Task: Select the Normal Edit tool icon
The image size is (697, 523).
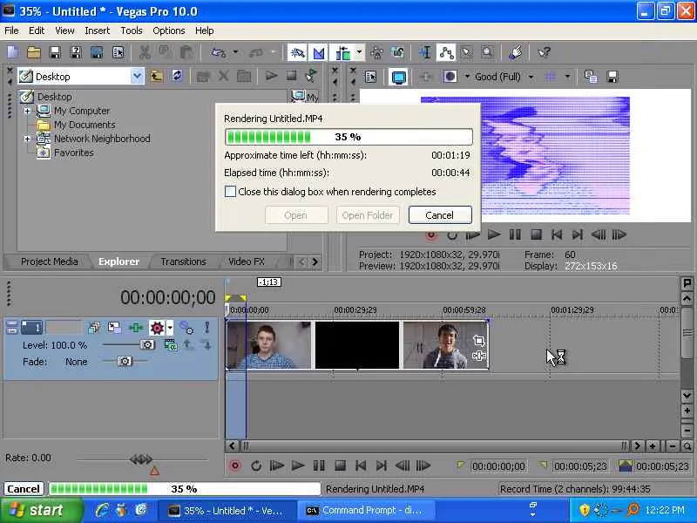Action: [425, 53]
